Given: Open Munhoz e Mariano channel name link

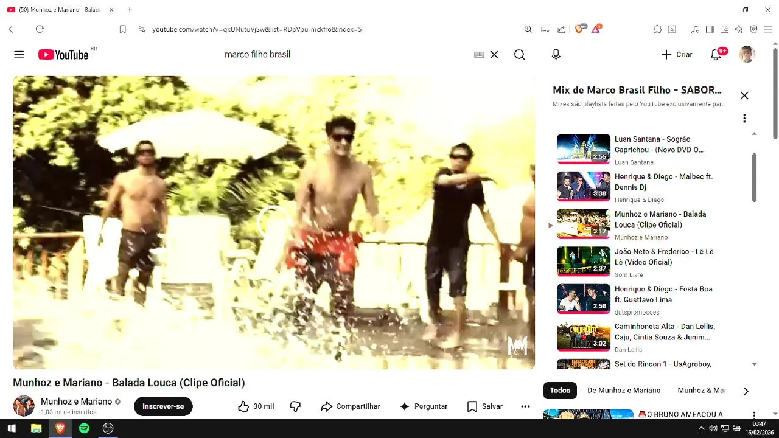Looking at the screenshot, I should (76, 401).
